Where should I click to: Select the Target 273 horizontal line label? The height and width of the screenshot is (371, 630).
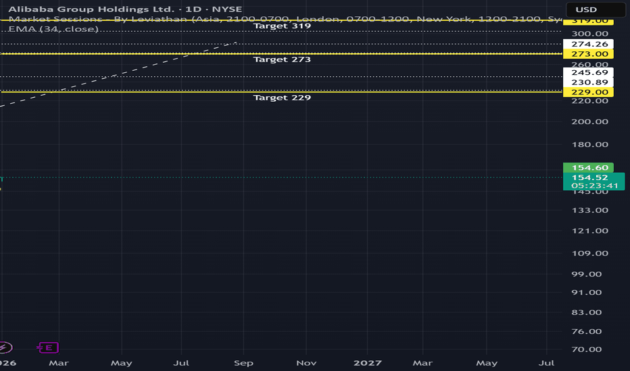pyautogui.click(x=282, y=59)
